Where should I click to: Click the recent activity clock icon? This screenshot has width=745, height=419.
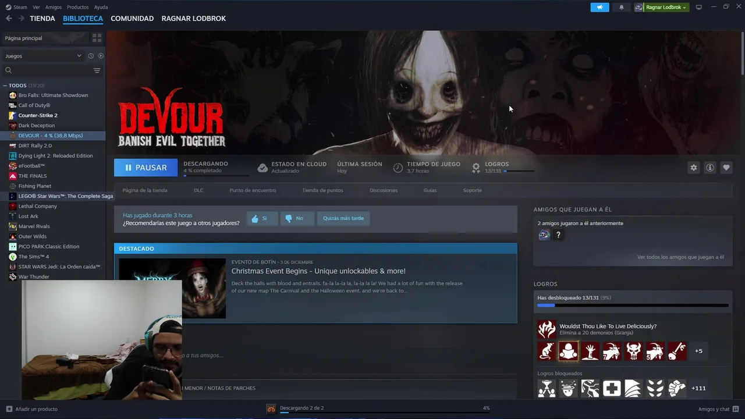pos(91,56)
